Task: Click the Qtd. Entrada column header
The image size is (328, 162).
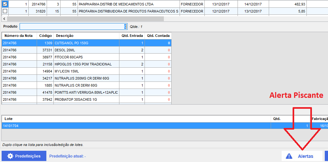Action: point(132,36)
